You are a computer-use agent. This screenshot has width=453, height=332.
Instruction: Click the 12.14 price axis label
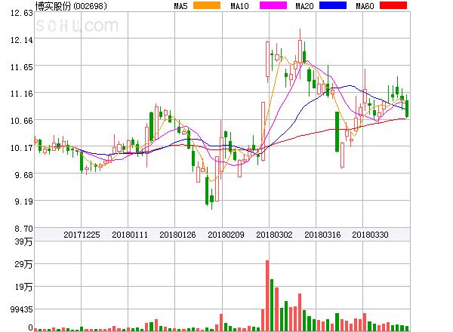(22, 40)
